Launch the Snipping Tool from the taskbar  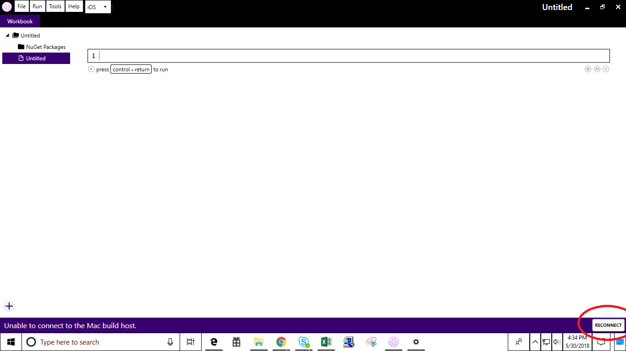pyautogui.click(x=371, y=342)
